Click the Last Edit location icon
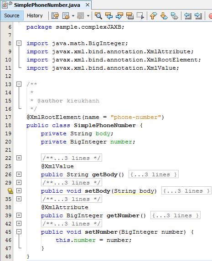Viewport: 212px width, 261px height. point(55,16)
